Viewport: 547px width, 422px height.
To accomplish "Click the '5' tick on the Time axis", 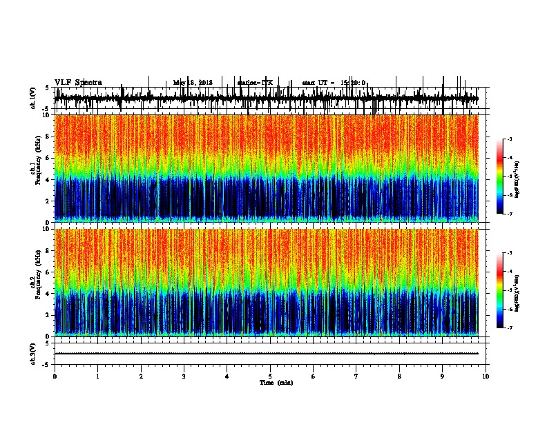I will pos(270,376).
